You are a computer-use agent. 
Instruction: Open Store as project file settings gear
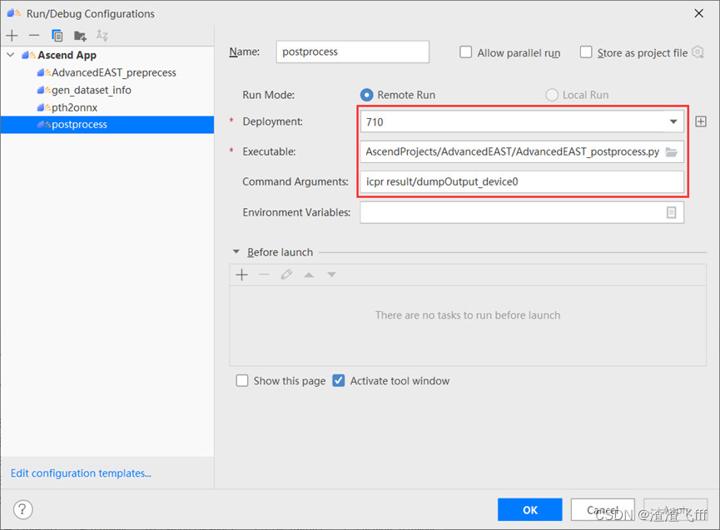[698, 52]
